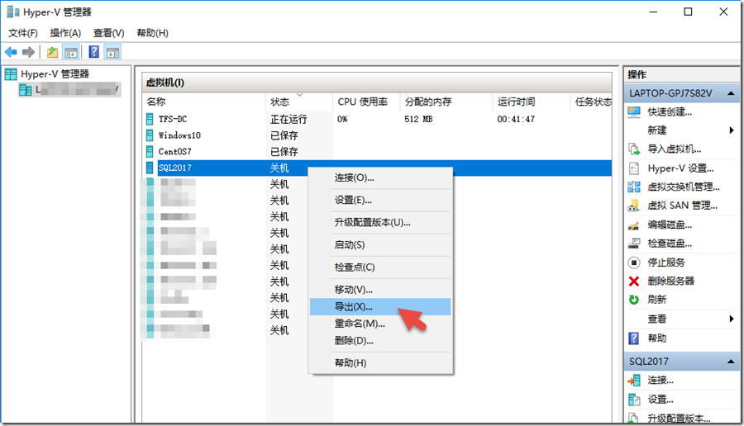Click the 正在运行 status of TFS-DC
This screenshot has width=744, height=426.
click(x=289, y=119)
